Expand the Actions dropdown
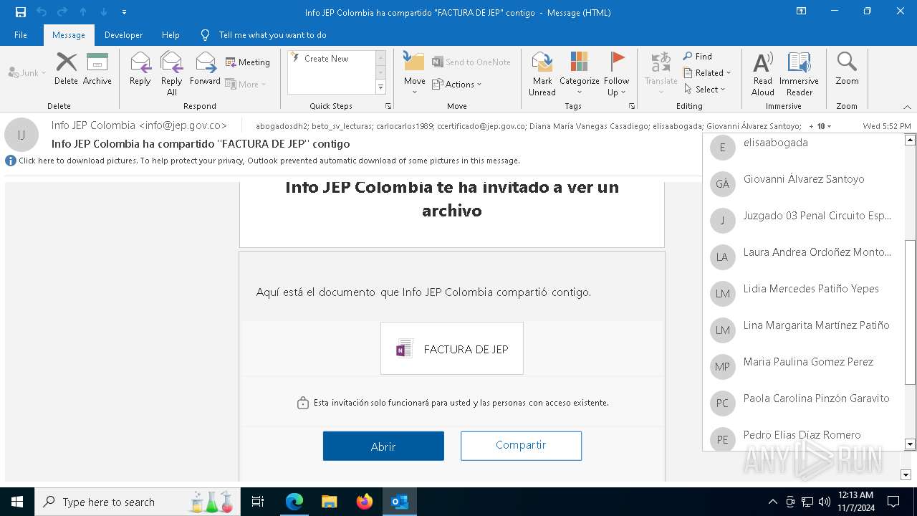917x516 pixels. [457, 84]
